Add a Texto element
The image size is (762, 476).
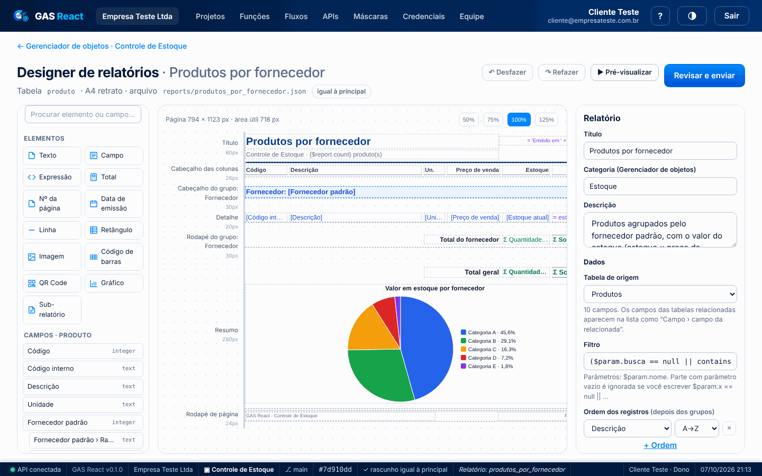(x=52, y=155)
